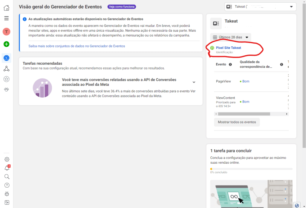Click the purple chart illustration thumbnail
The image size is (306, 208).
(x=42, y=88)
